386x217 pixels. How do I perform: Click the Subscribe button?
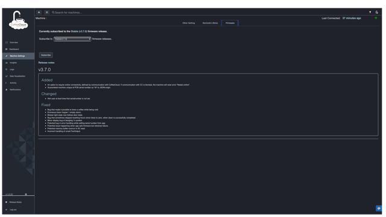46,55
